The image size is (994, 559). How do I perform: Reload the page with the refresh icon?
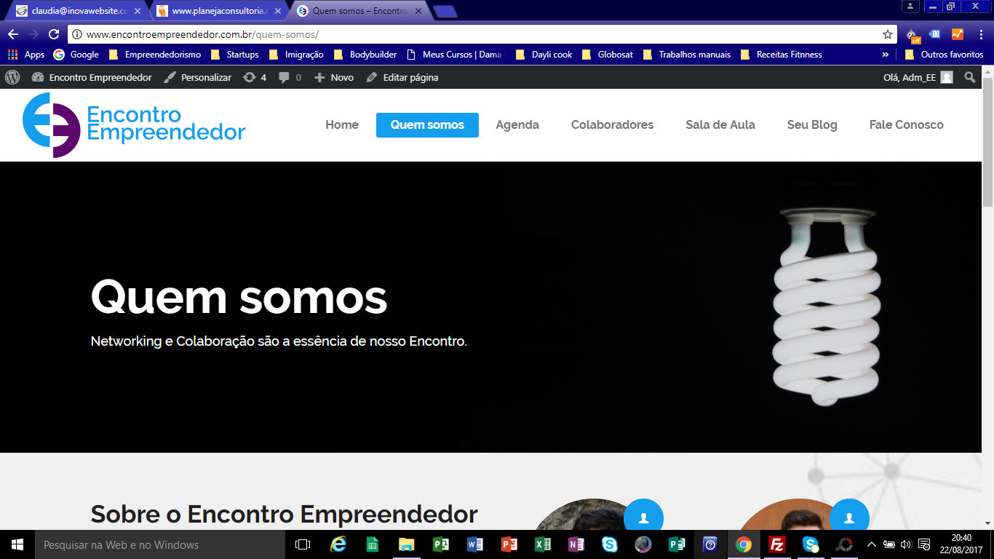click(x=53, y=34)
